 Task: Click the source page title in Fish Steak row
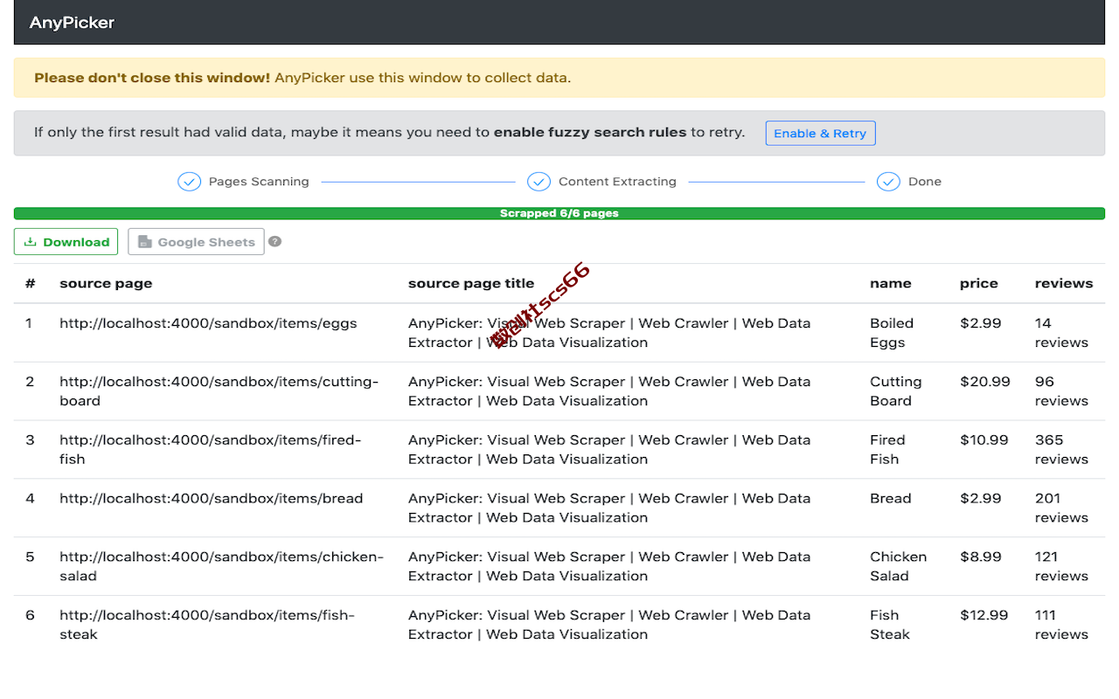[609, 625]
